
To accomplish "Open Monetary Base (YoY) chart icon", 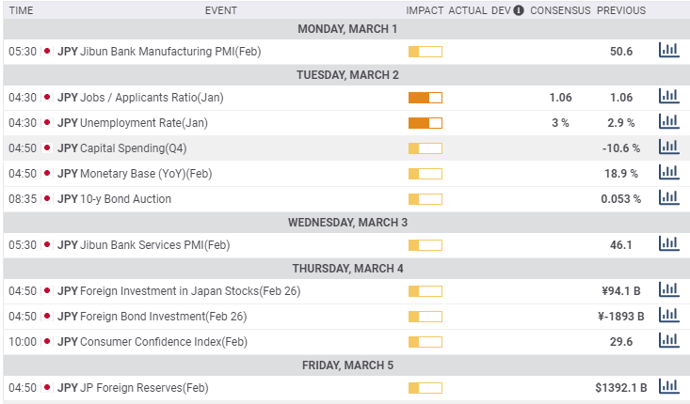I will 668,173.
